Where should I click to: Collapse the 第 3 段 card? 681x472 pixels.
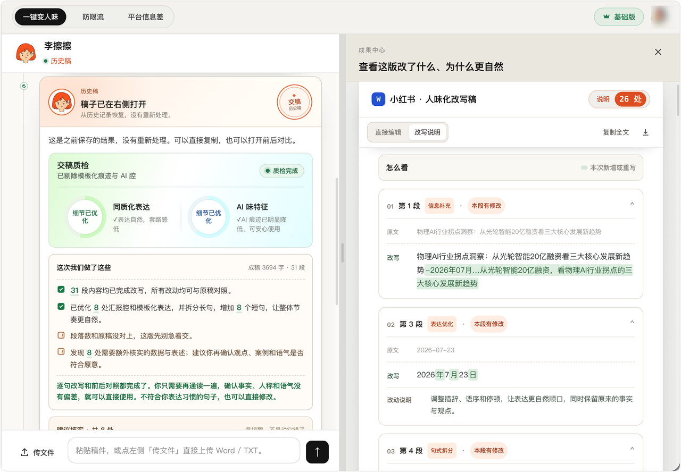(x=632, y=322)
